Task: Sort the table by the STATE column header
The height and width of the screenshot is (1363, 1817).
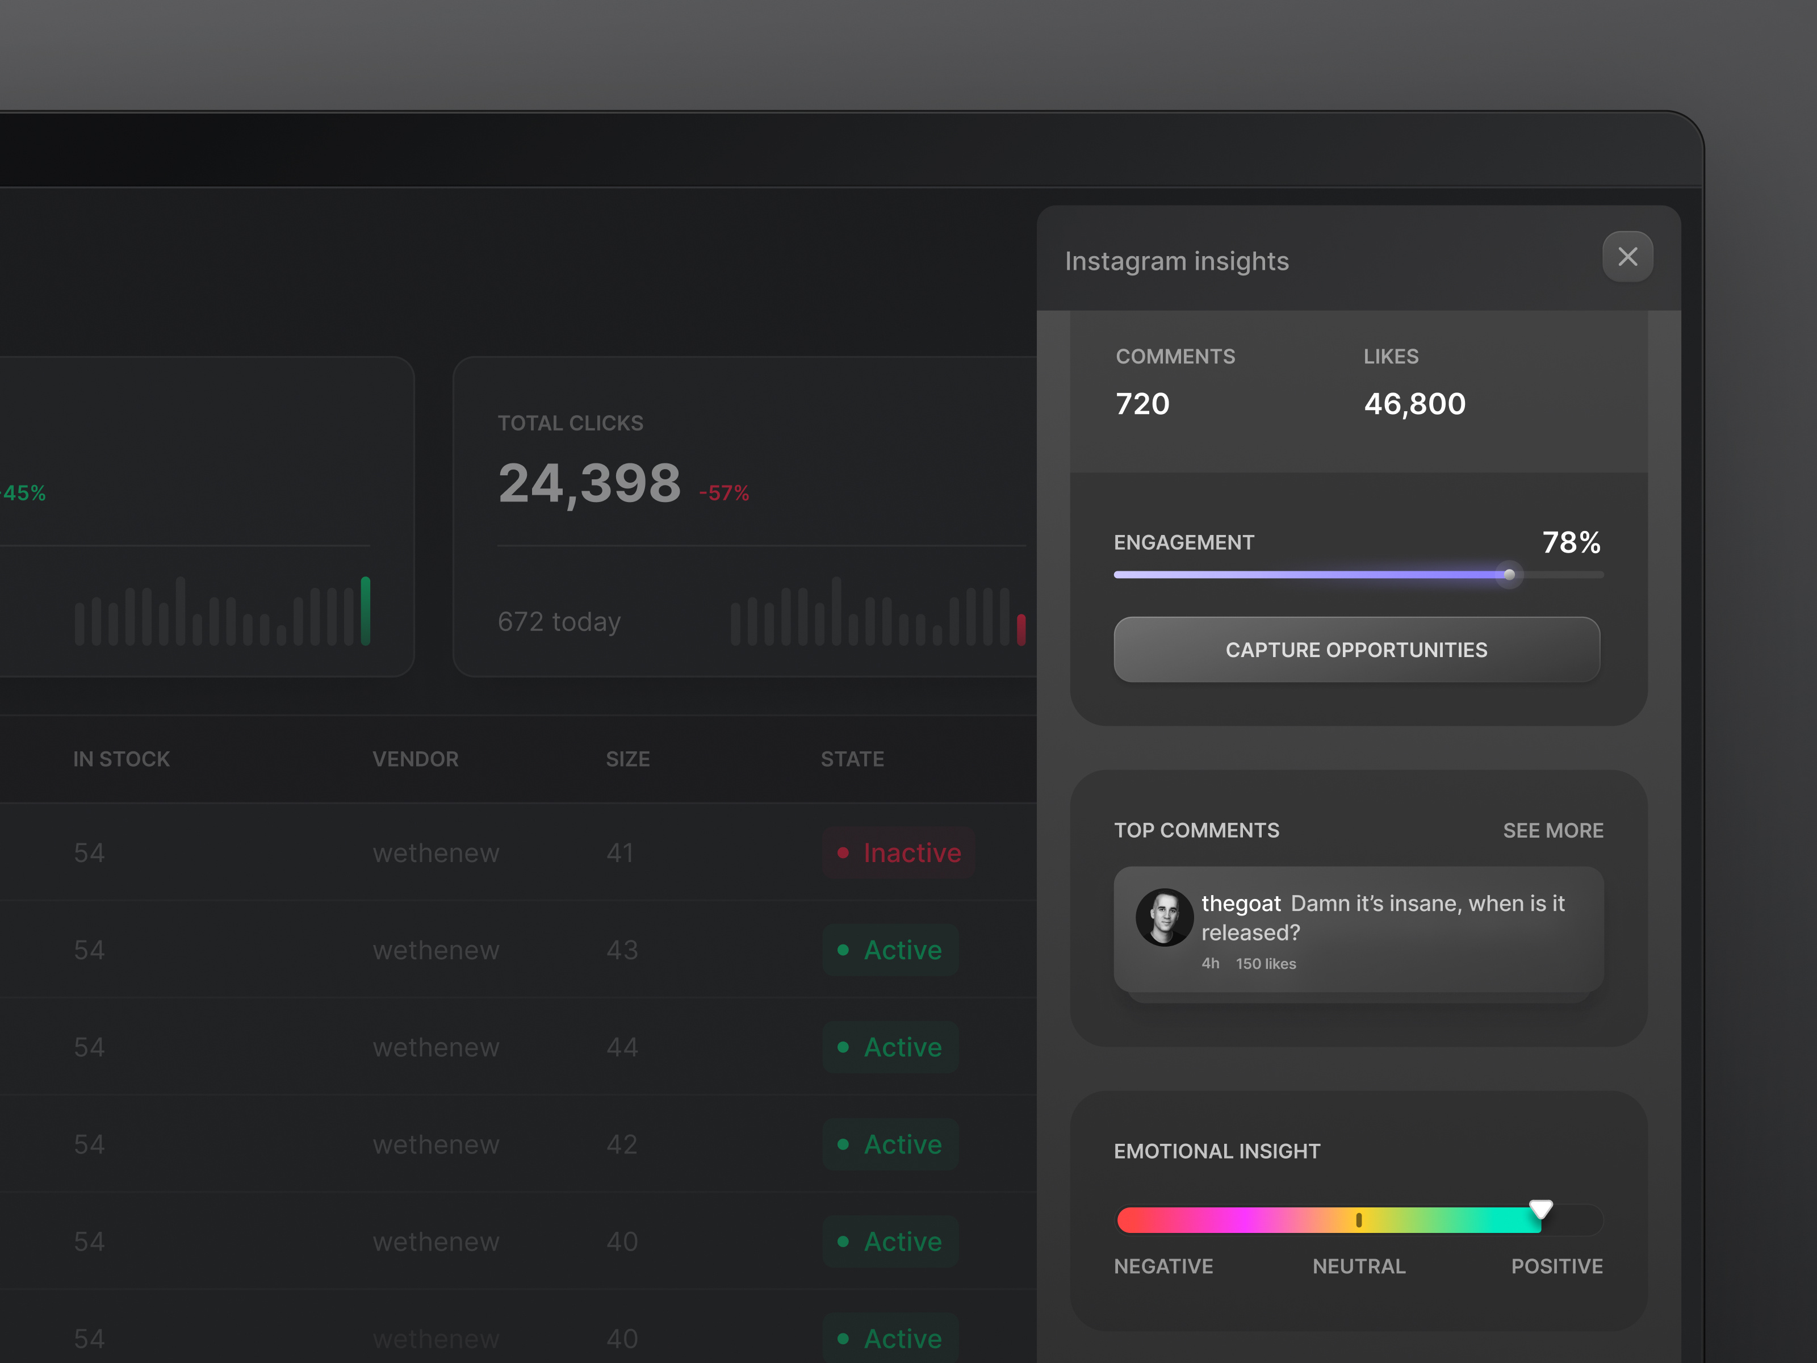Action: [853, 758]
